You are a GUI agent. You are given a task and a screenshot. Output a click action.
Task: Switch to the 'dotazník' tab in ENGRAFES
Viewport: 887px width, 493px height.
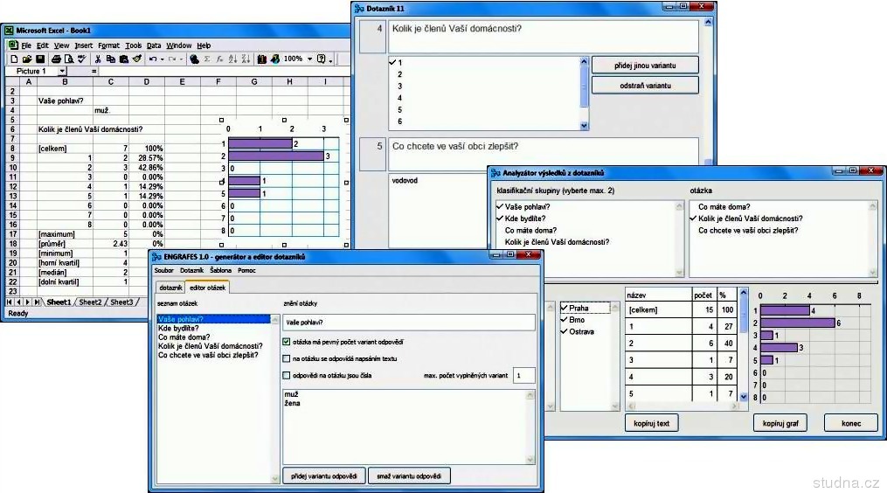pos(170,288)
